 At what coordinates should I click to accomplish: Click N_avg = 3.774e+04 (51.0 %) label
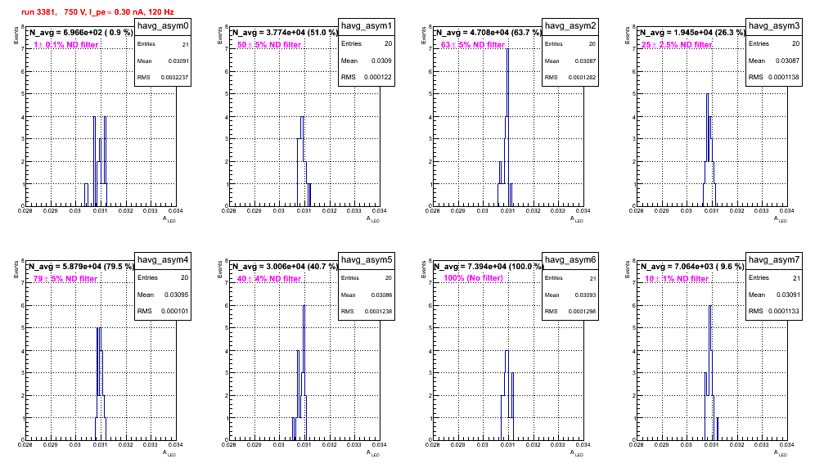coord(285,32)
